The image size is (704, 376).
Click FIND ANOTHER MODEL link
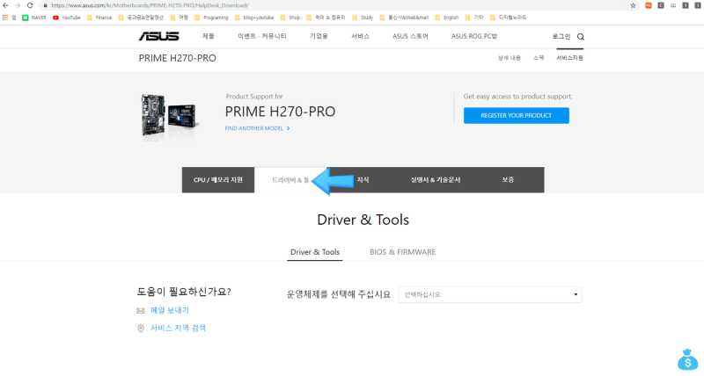click(x=257, y=128)
